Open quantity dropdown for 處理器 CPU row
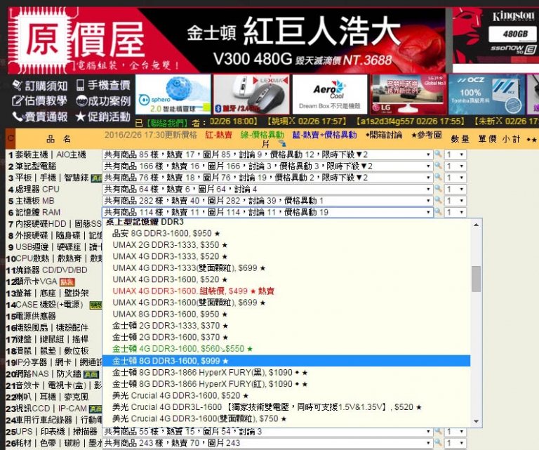539x450 pixels. 455,190
